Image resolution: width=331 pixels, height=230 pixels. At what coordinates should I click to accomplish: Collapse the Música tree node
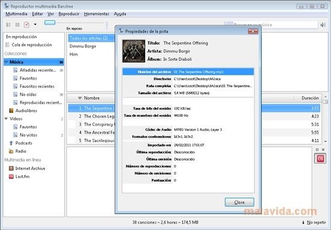tap(6, 62)
